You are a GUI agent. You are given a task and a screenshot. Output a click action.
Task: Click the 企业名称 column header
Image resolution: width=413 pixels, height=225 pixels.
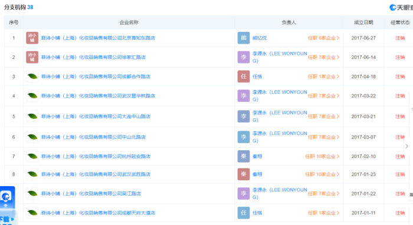tap(129, 22)
